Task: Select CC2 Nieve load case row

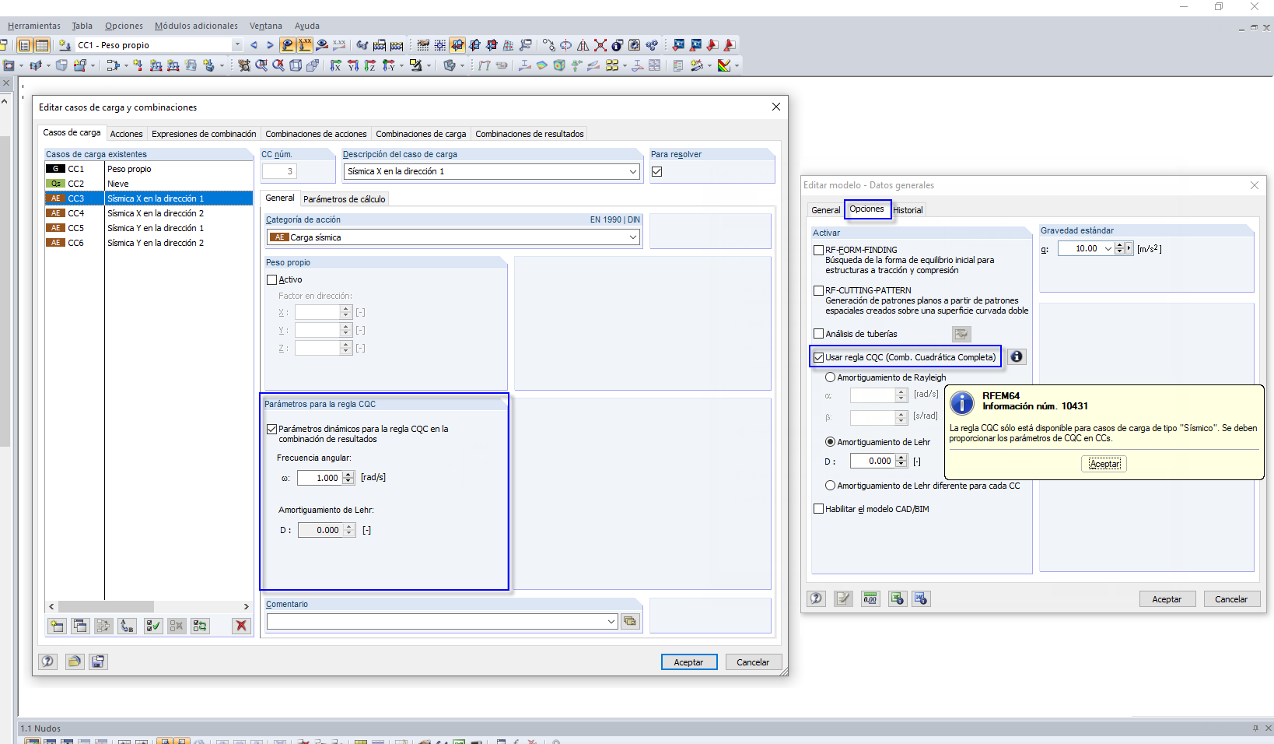Action: [149, 184]
